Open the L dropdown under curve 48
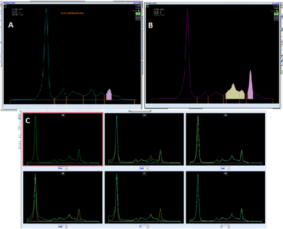Image resolution: width=283 pixels, height=229 pixels. [225, 227]
